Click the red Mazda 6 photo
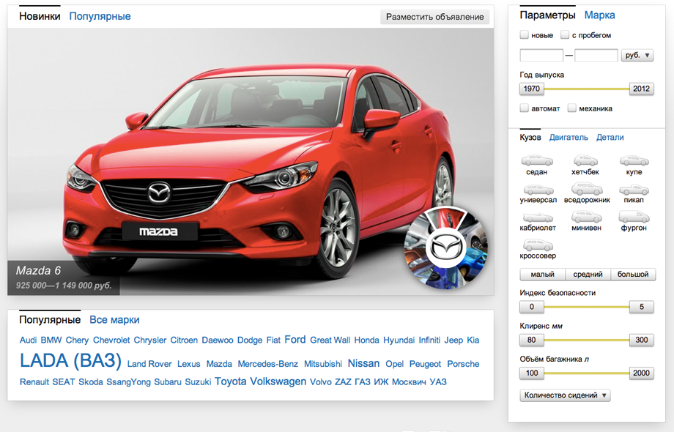This screenshot has width=674, height=432. pos(251,162)
